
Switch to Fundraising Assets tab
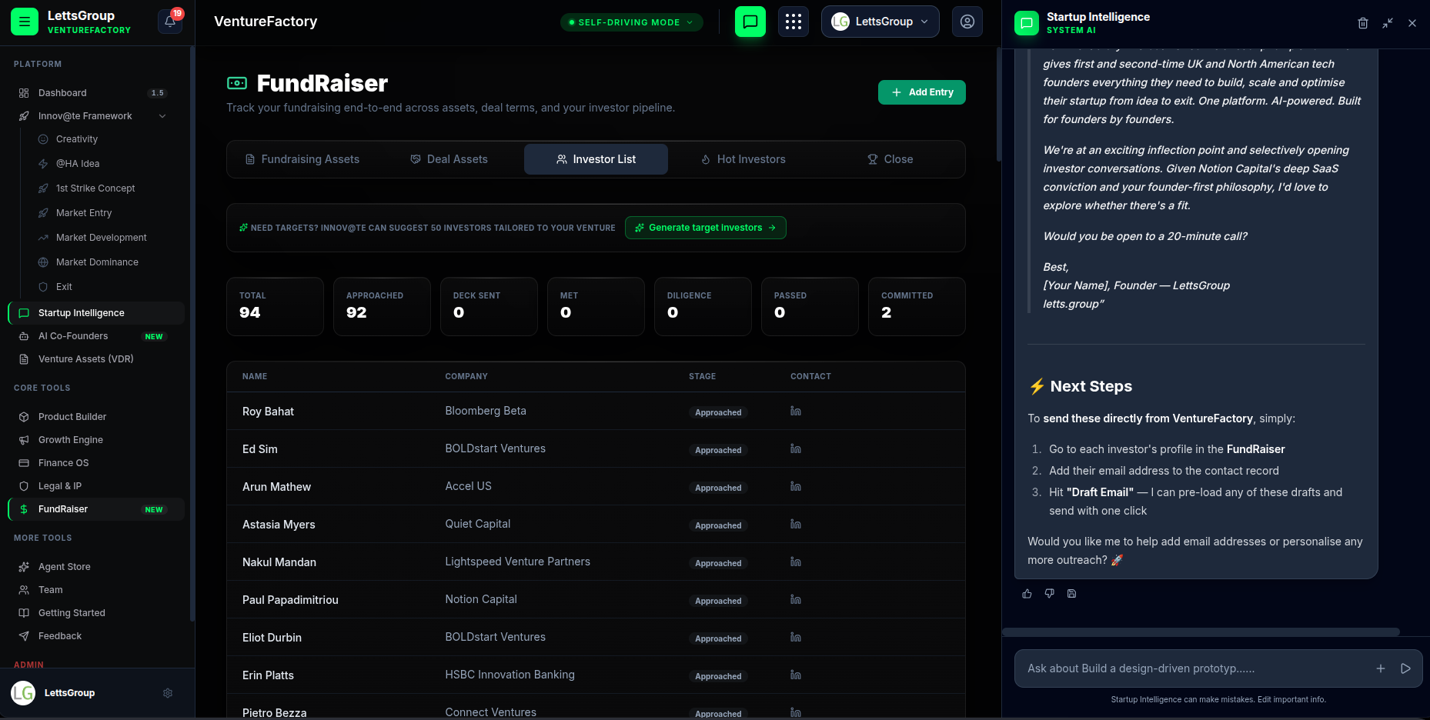(x=302, y=159)
